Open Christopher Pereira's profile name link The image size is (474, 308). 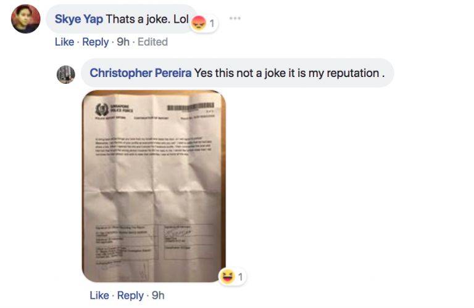(141, 73)
